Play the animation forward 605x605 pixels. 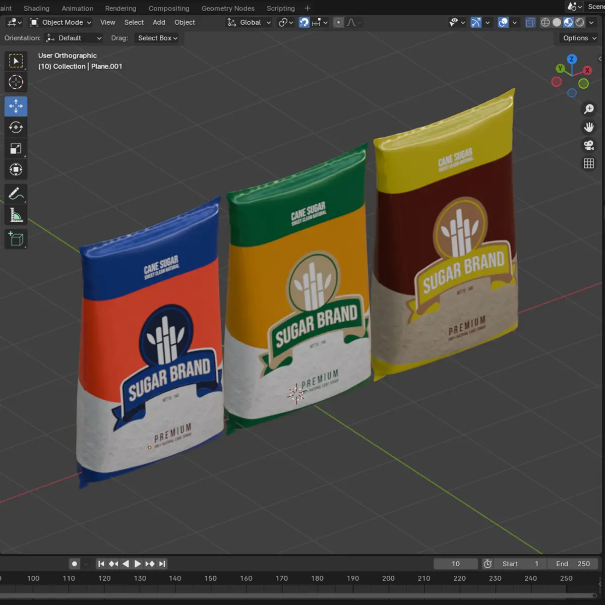138,564
